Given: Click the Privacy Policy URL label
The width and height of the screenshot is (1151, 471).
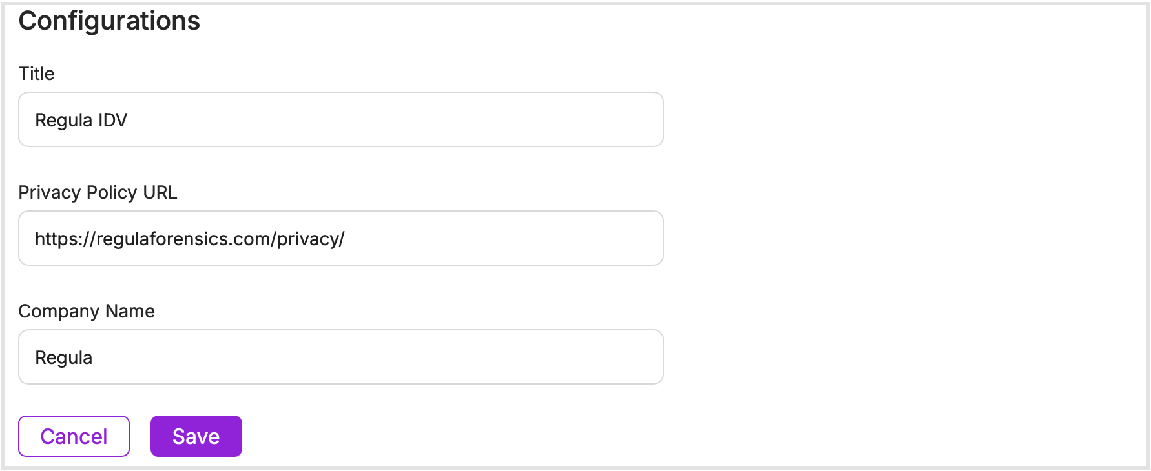Looking at the screenshot, I should (x=98, y=192).
